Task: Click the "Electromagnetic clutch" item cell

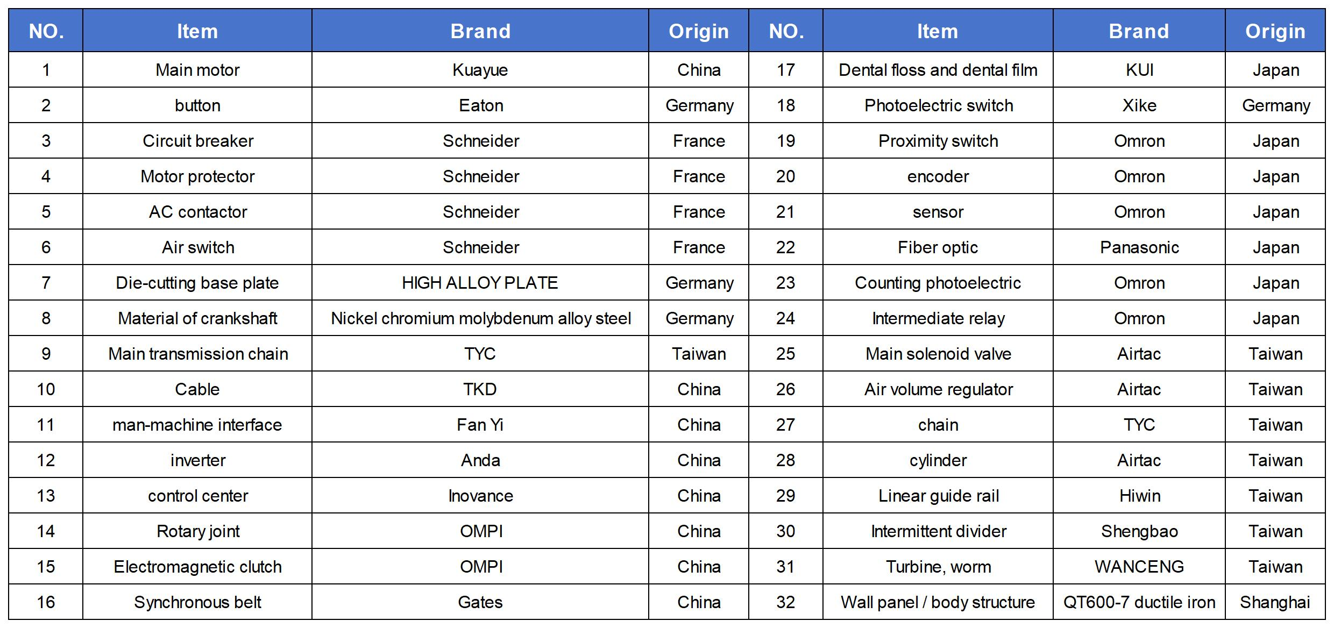Action: coord(197,567)
